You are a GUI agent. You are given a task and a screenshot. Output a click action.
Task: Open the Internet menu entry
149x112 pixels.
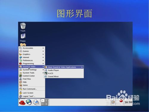[32, 57]
